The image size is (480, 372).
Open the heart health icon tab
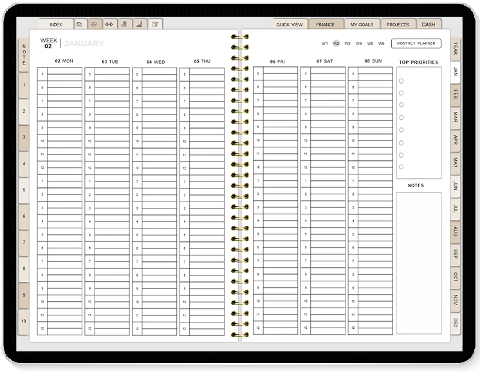[x=94, y=24]
